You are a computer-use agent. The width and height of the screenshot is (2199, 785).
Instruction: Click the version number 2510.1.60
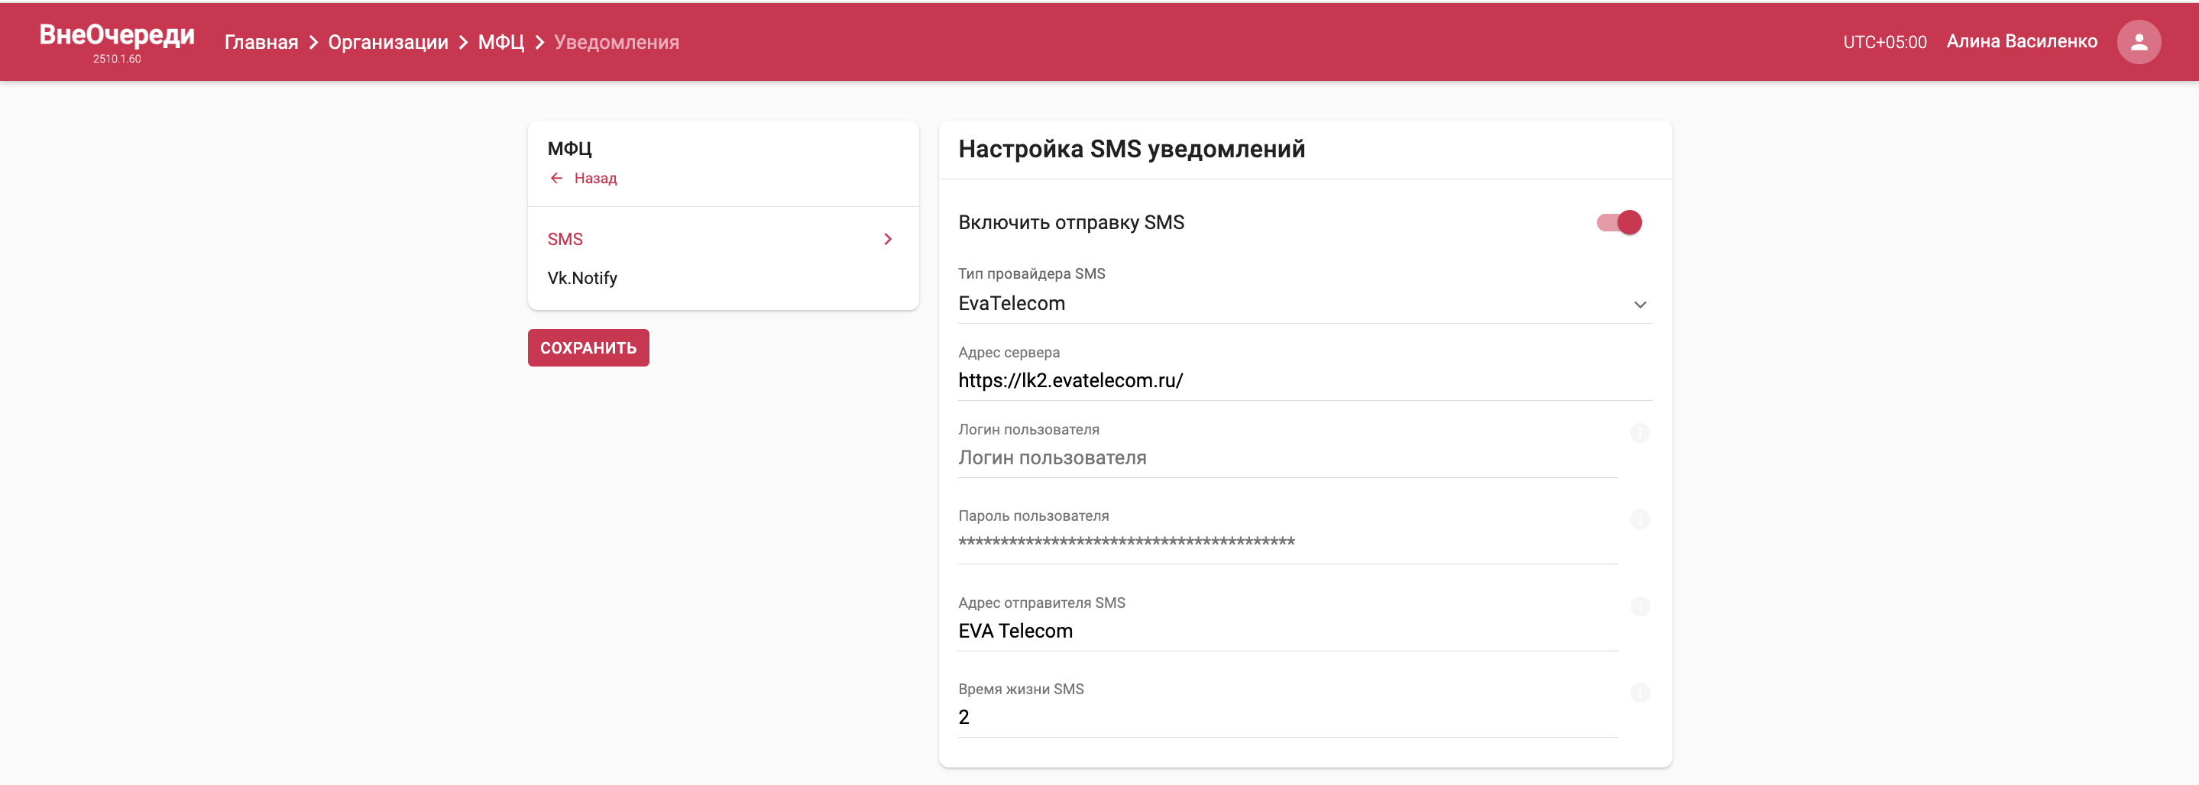[x=117, y=59]
